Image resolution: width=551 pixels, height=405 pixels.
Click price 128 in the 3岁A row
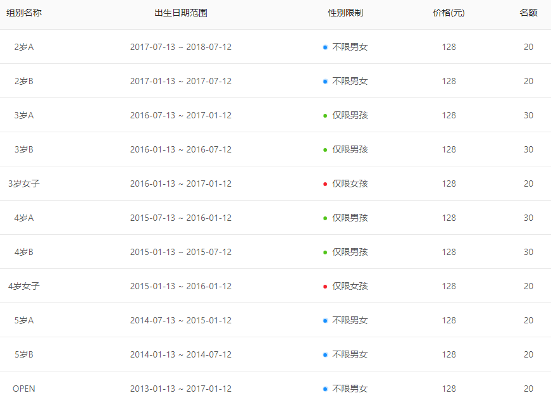pos(449,115)
